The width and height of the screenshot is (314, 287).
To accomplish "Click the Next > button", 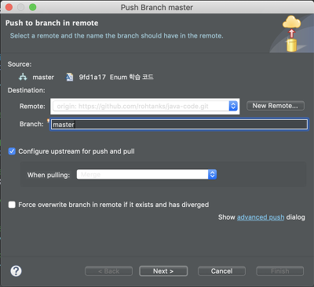I will coord(163,271).
